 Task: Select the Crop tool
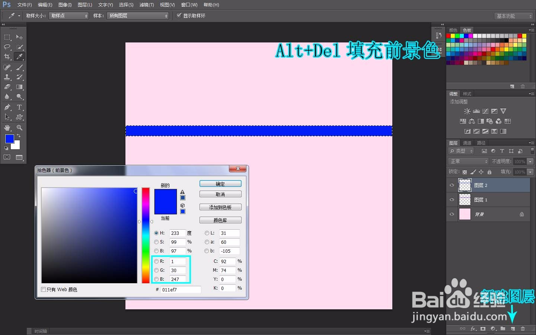(x=7, y=57)
